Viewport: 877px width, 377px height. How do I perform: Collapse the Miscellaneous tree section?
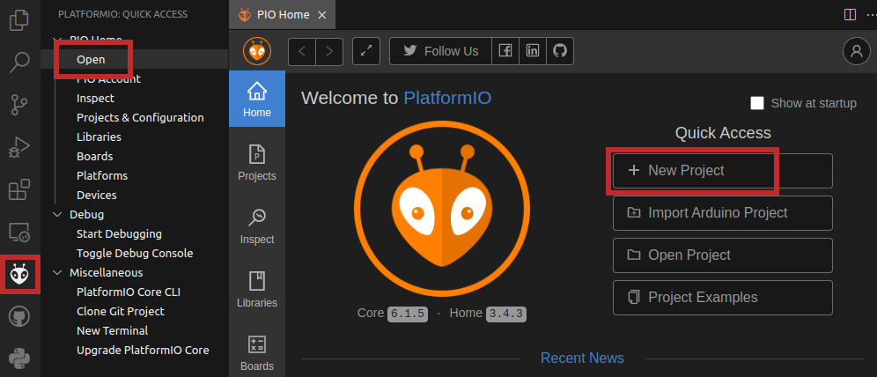click(57, 272)
